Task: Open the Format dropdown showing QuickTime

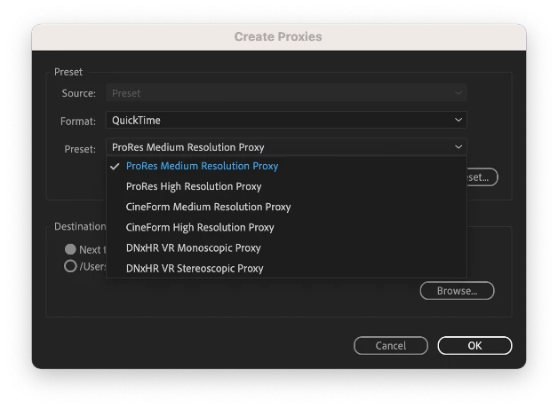Action: 286,120
